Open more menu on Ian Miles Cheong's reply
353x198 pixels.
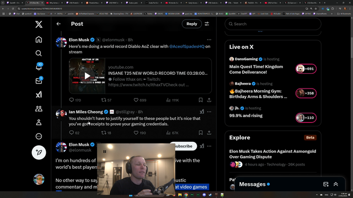pos(209,112)
